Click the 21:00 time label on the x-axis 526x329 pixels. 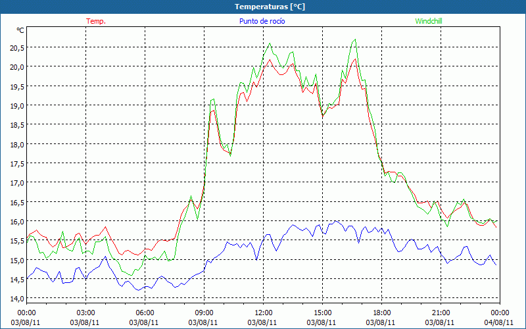click(x=441, y=313)
